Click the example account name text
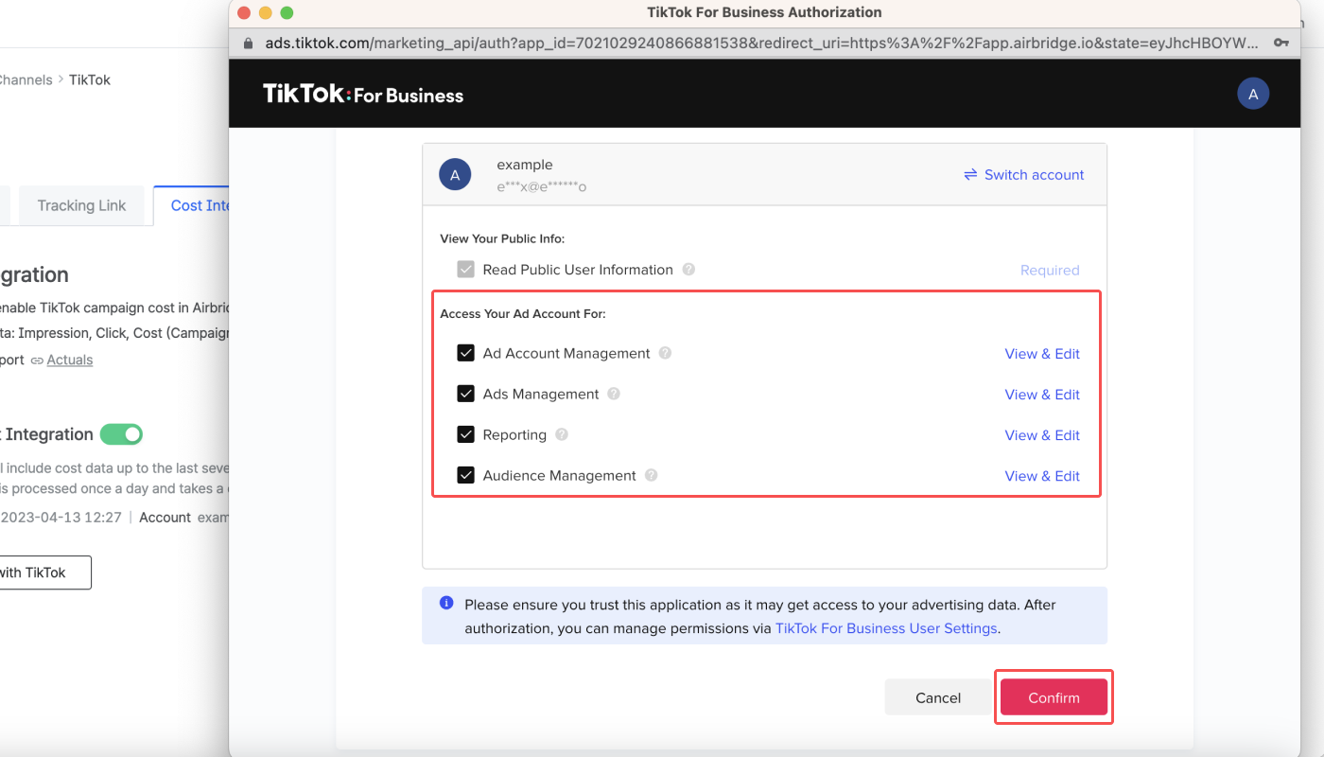Image resolution: width=1324 pixels, height=757 pixels. click(x=525, y=165)
